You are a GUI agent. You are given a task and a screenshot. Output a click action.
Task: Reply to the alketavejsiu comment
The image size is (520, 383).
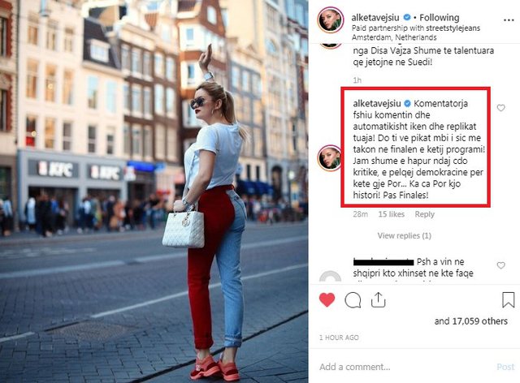point(424,214)
